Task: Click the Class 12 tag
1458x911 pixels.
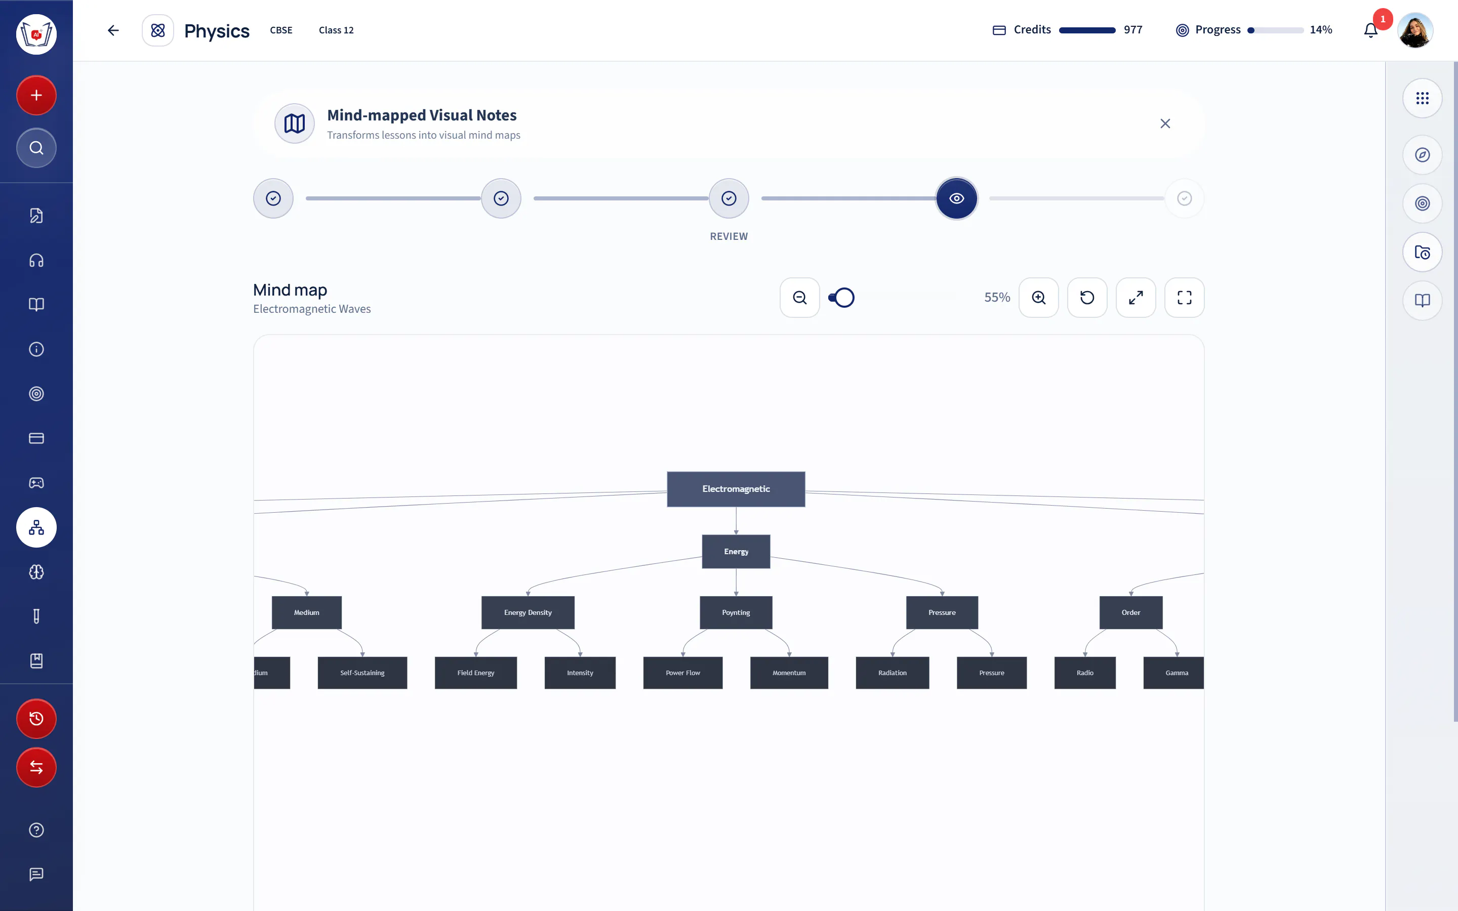Action: click(336, 30)
